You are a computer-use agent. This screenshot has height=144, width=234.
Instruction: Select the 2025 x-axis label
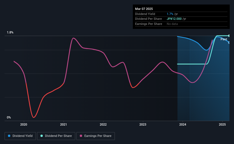(222, 124)
